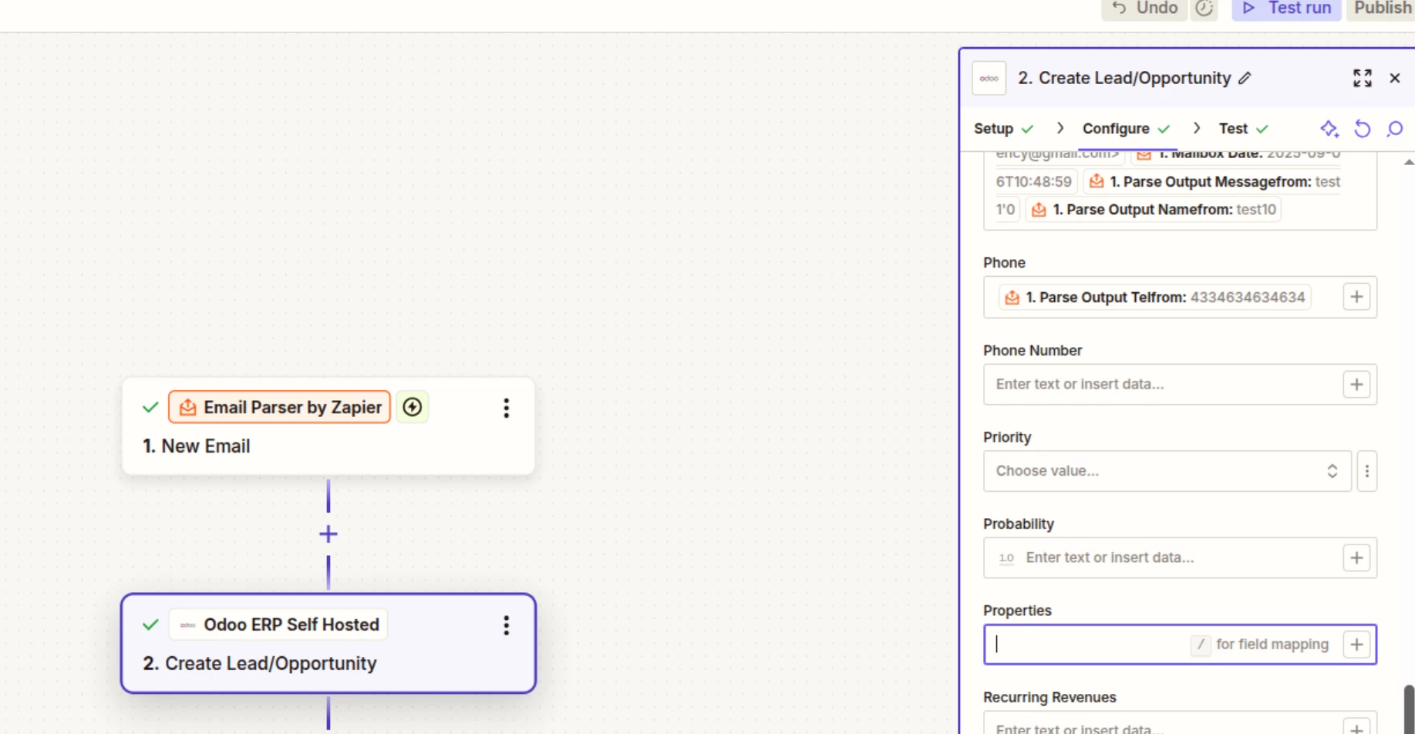Click the trigger lightning bolt icon
1415x734 pixels.
[413, 407]
